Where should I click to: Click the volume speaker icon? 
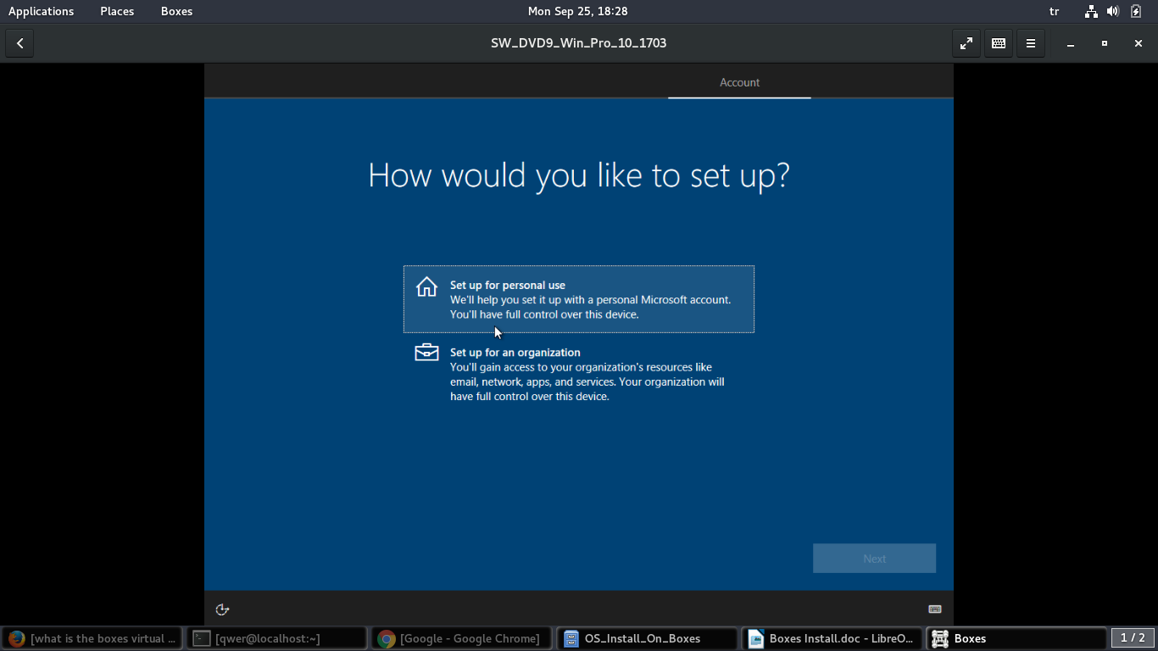(1113, 11)
